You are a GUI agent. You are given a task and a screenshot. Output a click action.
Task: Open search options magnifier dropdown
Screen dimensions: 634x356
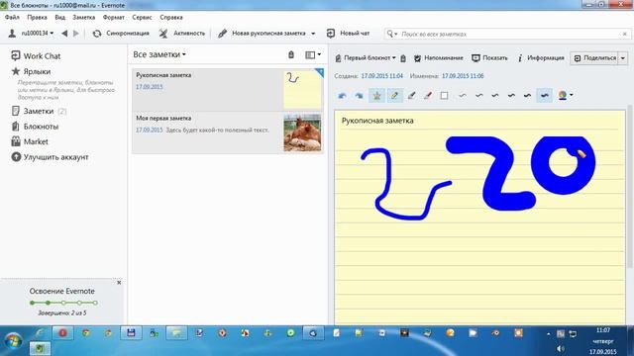coord(392,34)
